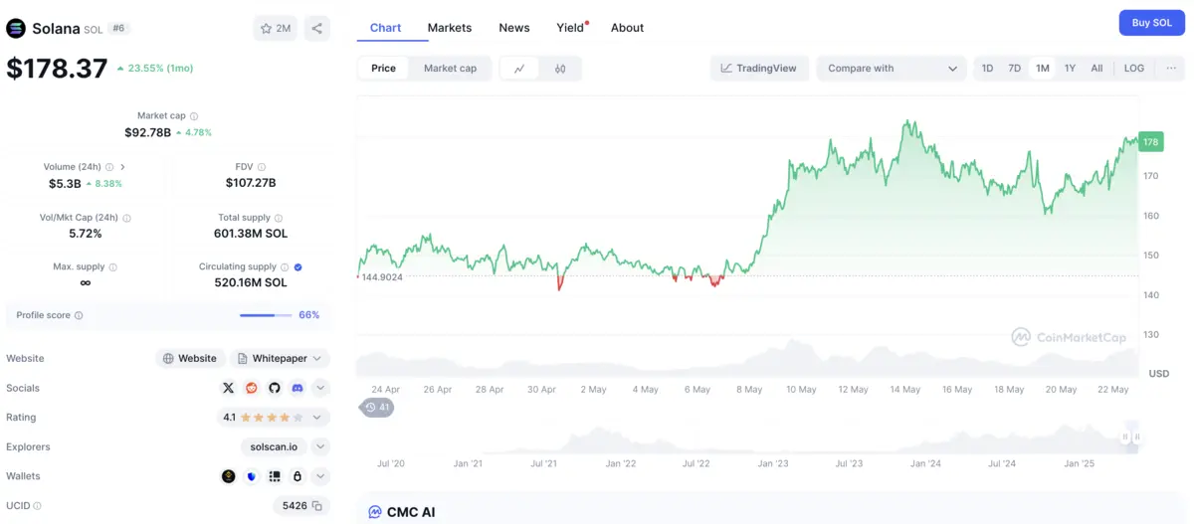1194x524 pixels.
Task: Click the verified badge beside Circulating supply
Action: (298, 267)
